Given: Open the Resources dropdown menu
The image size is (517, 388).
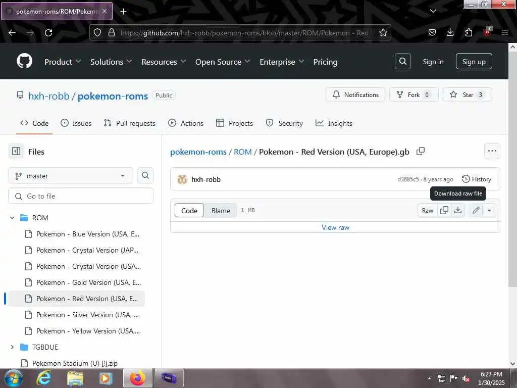Looking at the screenshot, I should 164,62.
